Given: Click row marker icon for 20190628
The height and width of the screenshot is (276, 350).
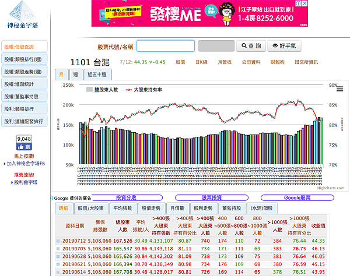Looking at the screenshot, I should 58,256.
